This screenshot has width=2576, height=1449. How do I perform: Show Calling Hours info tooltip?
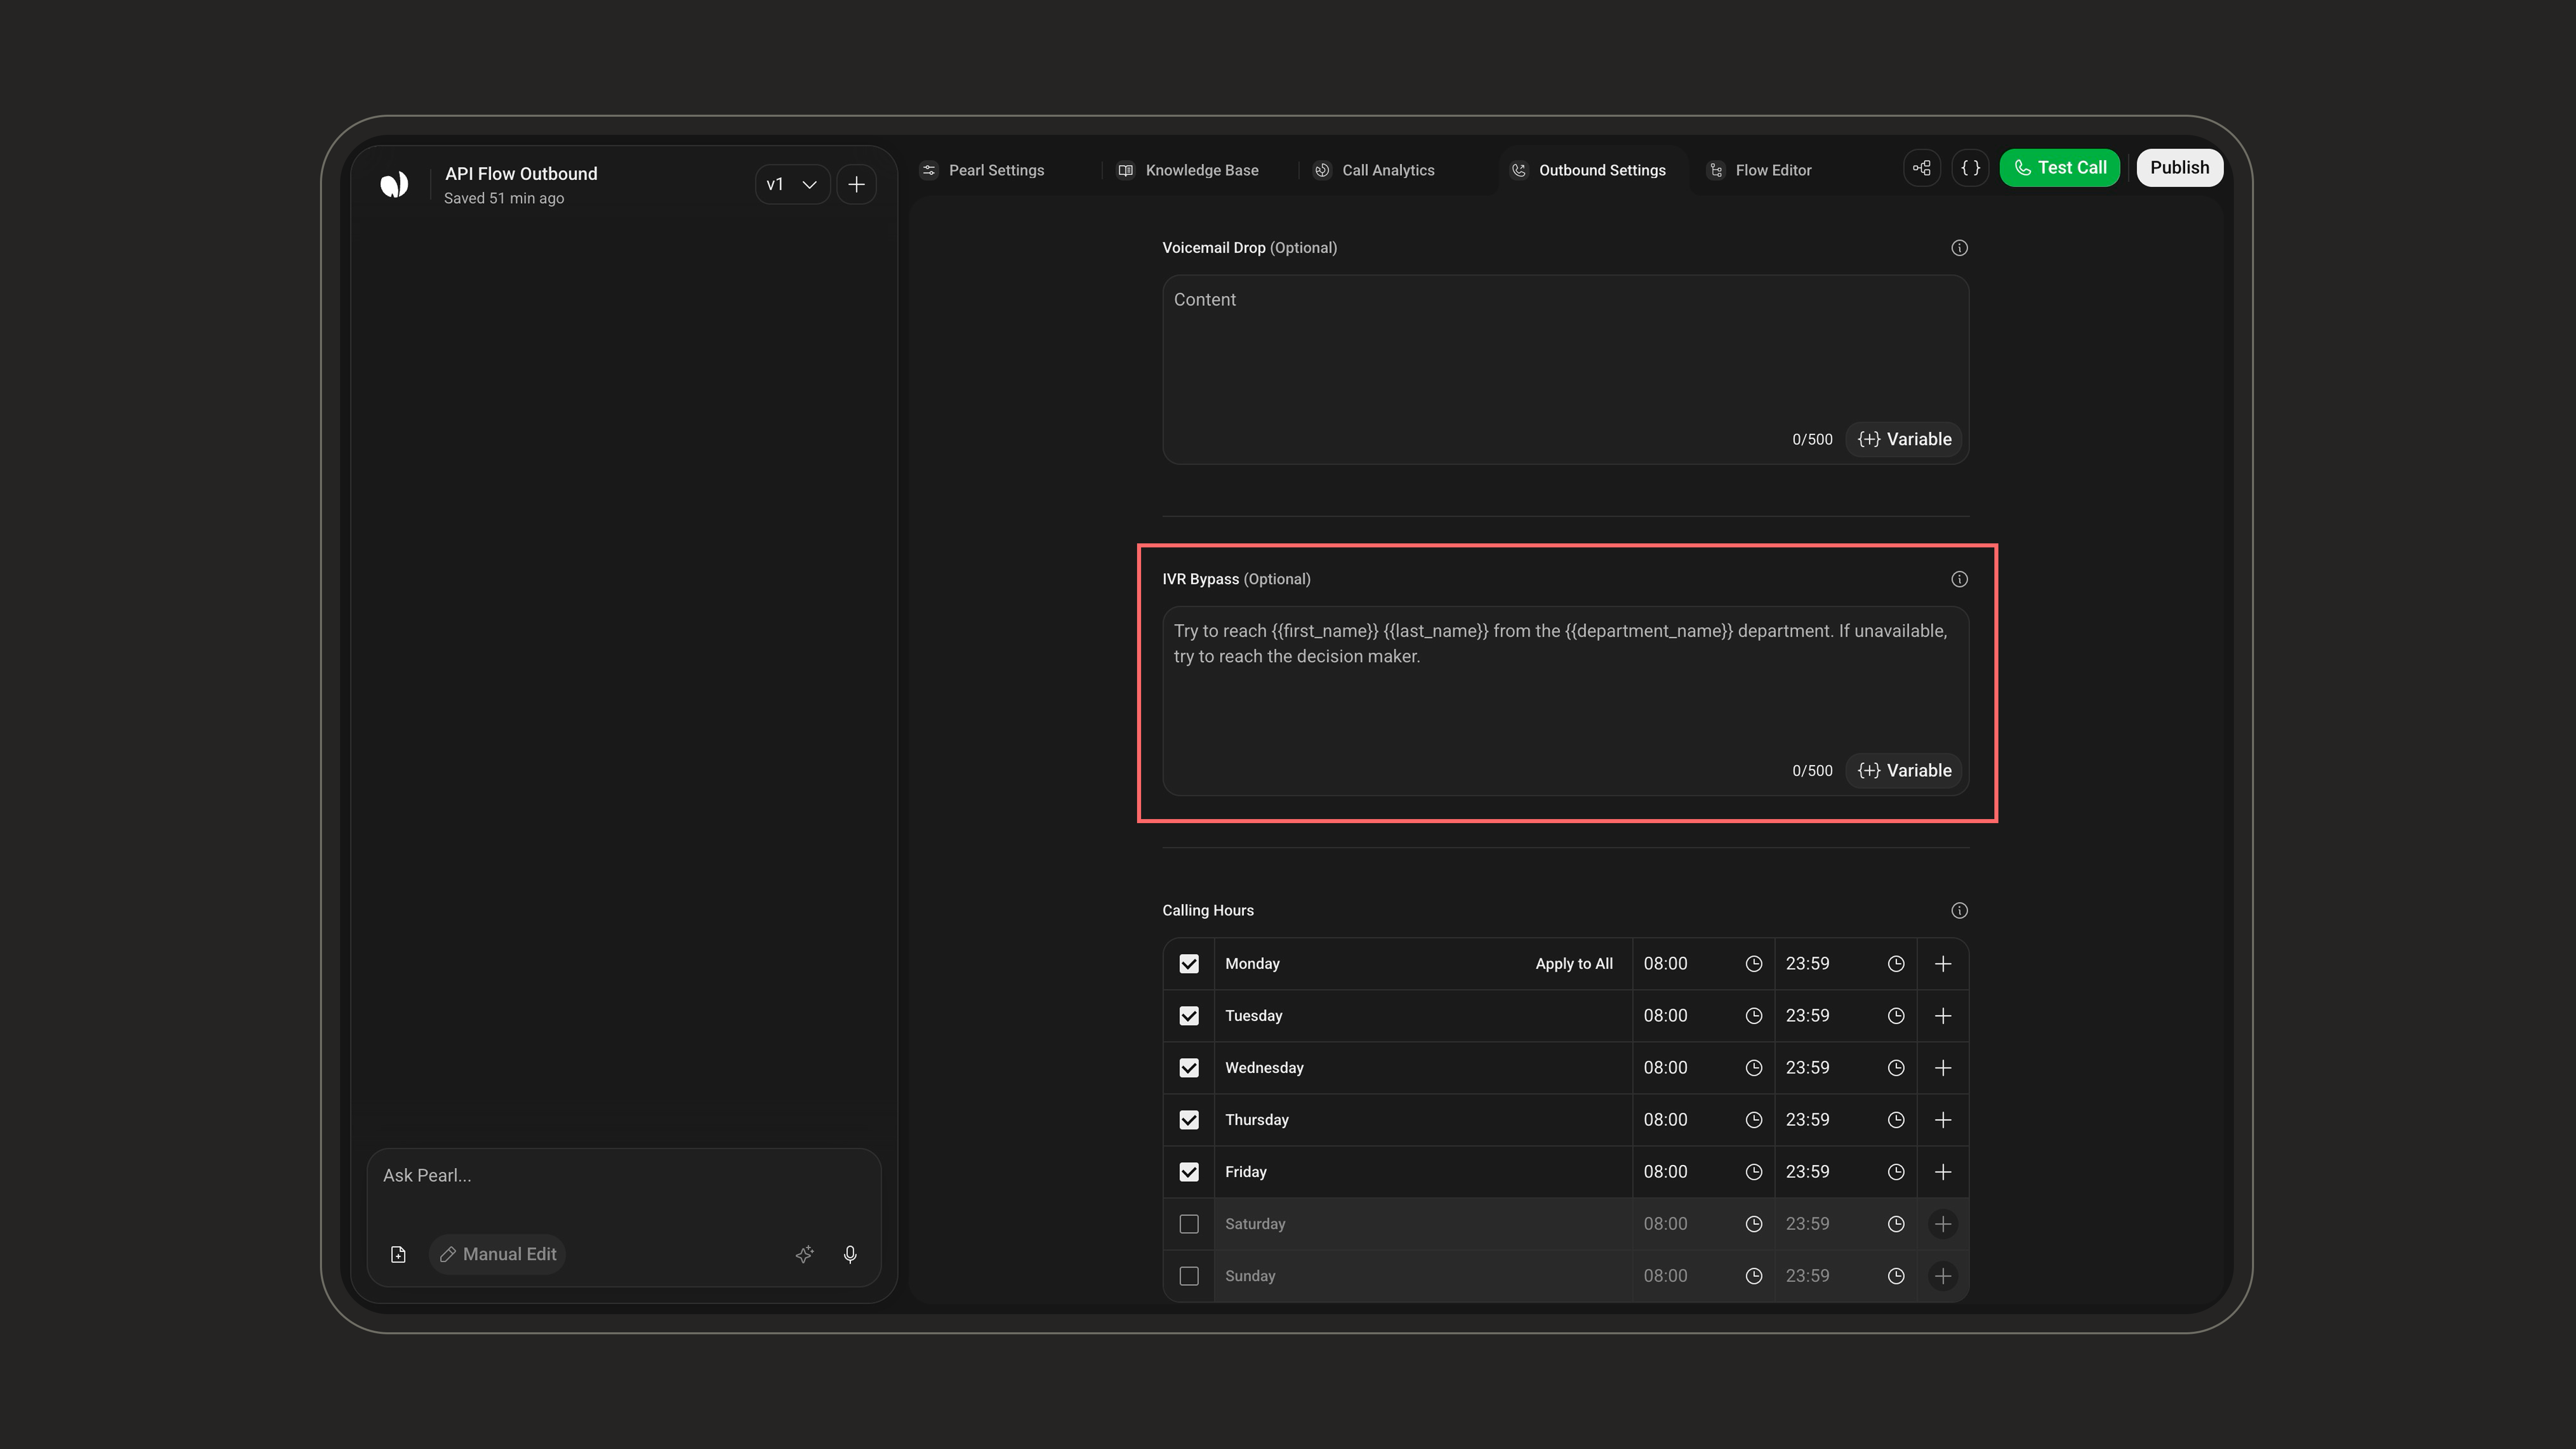click(1959, 910)
